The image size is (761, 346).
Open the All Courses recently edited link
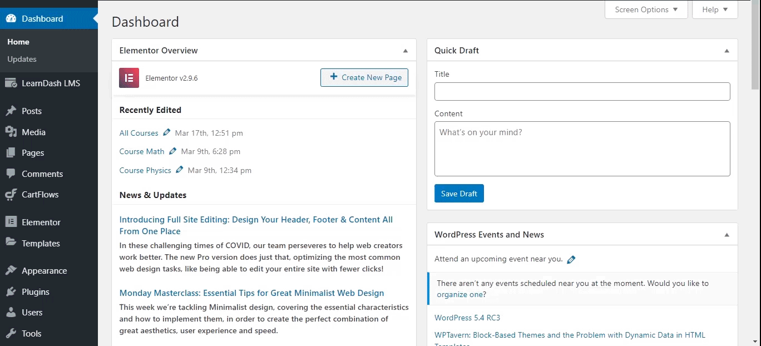click(139, 133)
